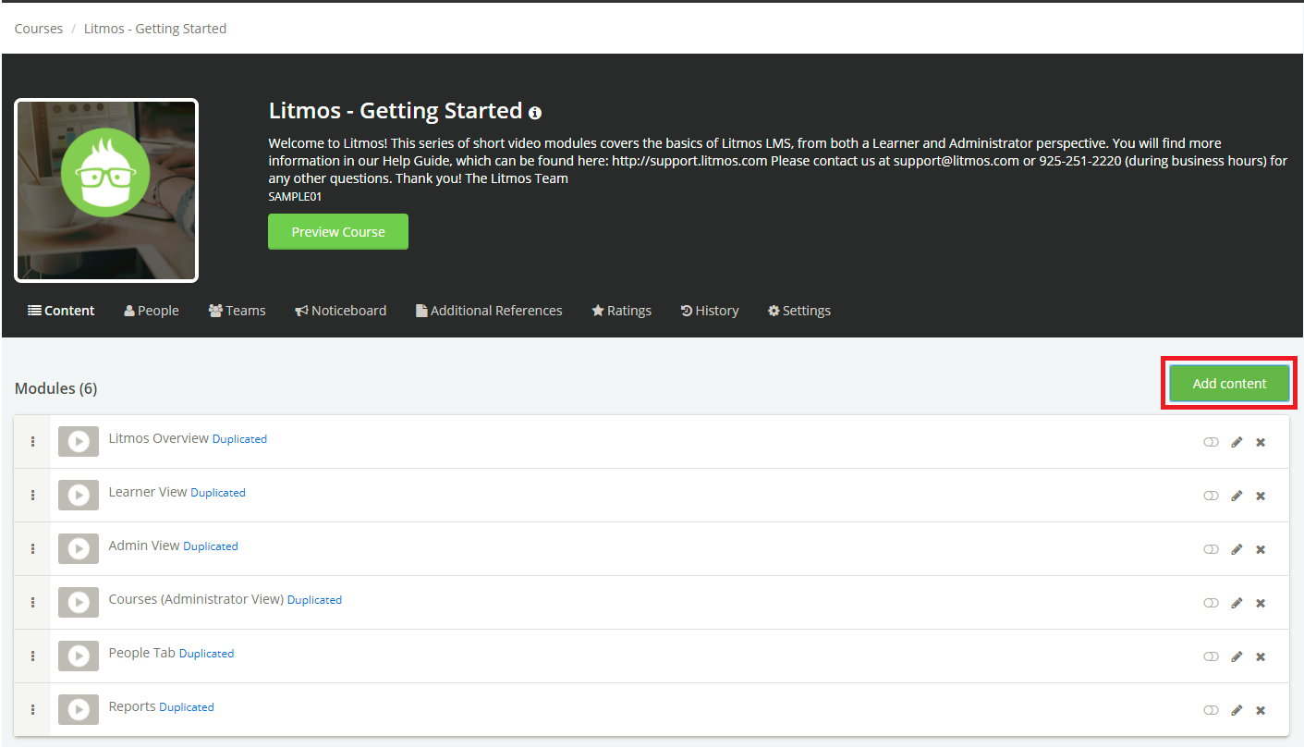
Task: Click the Duplicated label on Reports
Action: click(187, 707)
